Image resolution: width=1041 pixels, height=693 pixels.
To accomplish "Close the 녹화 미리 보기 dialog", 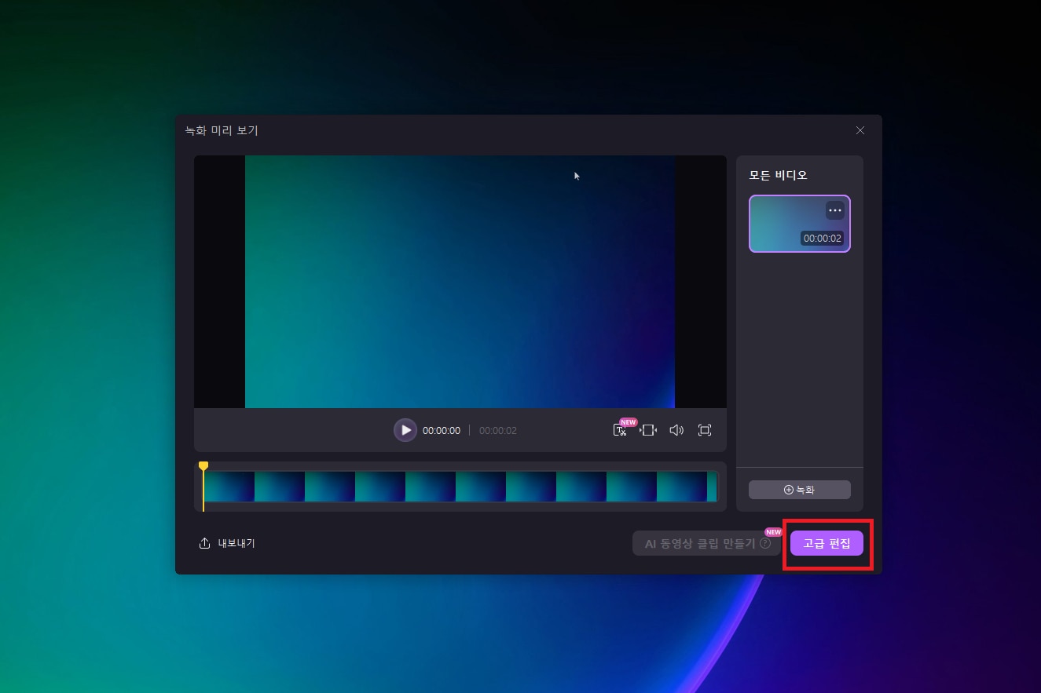I will click(860, 130).
